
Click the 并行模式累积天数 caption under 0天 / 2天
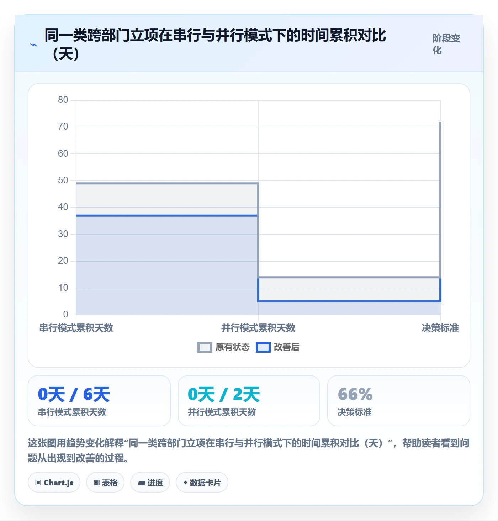(222, 412)
